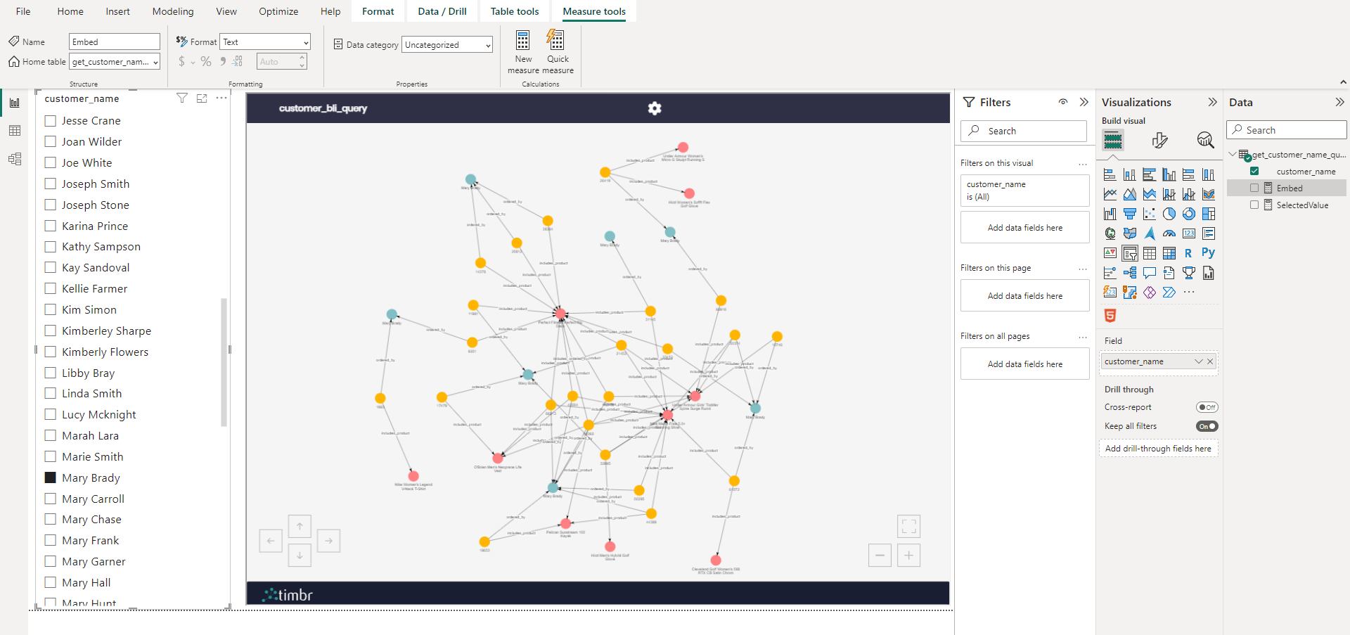Check the Embed measure checkbox

(1254, 188)
